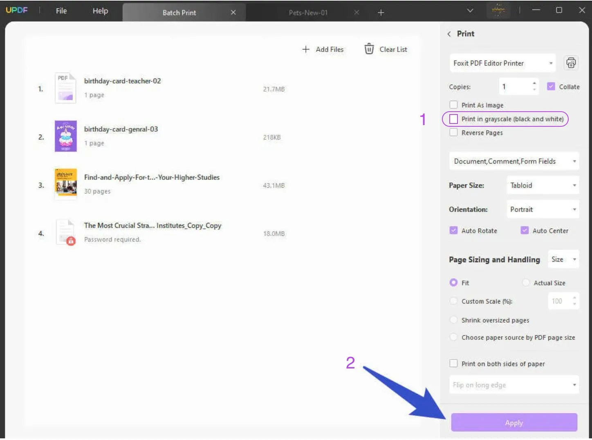Open printer properties via the printer icon
Screen dimensions: 592x440
click(571, 63)
